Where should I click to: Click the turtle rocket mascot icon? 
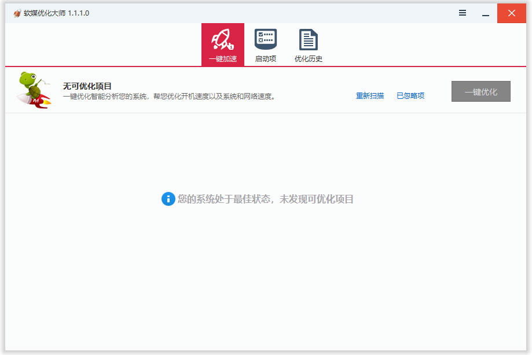tap(33, 90)
